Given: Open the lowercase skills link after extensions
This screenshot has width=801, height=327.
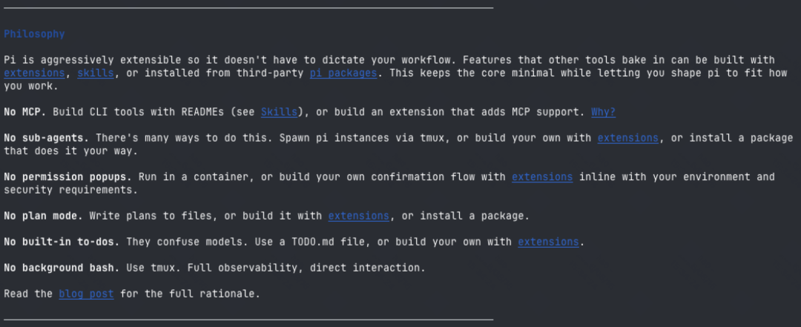Looking at the screenshot, I should point(96,73).
